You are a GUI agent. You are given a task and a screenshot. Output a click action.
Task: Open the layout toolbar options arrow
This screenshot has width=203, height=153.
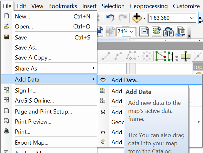(x=189, y=37)
